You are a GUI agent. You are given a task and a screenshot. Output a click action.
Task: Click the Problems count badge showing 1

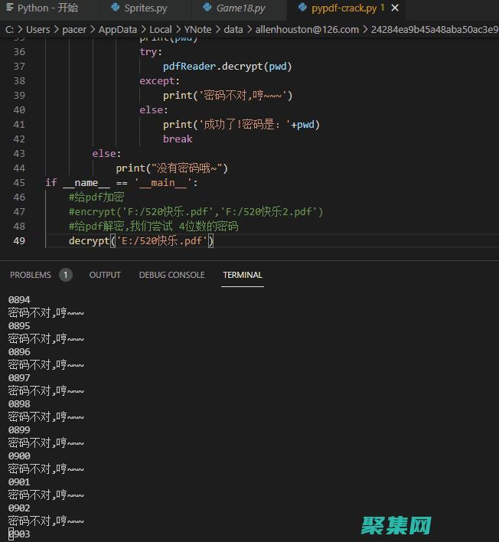coord(66,275)
